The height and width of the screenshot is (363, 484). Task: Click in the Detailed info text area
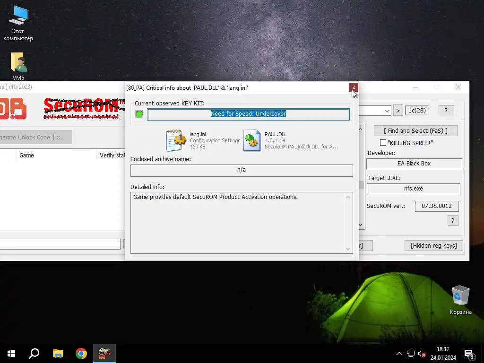[238, 223]
